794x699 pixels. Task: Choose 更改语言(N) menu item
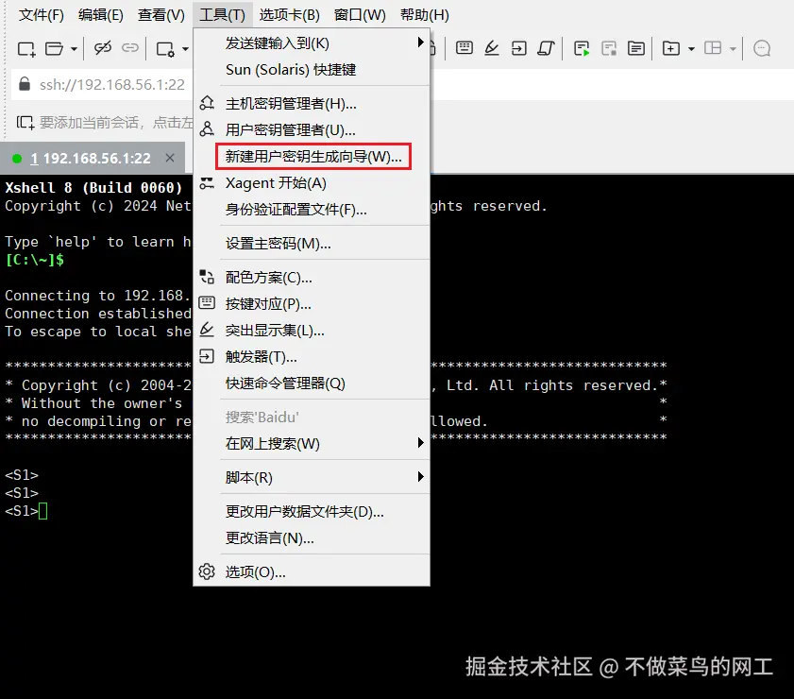pyautogui.click(x=312, y=537)
